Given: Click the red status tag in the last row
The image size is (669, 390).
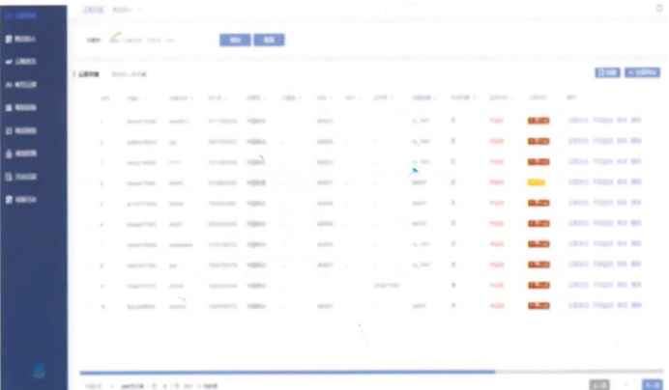Looking at the screenshot, I should 538,306.
